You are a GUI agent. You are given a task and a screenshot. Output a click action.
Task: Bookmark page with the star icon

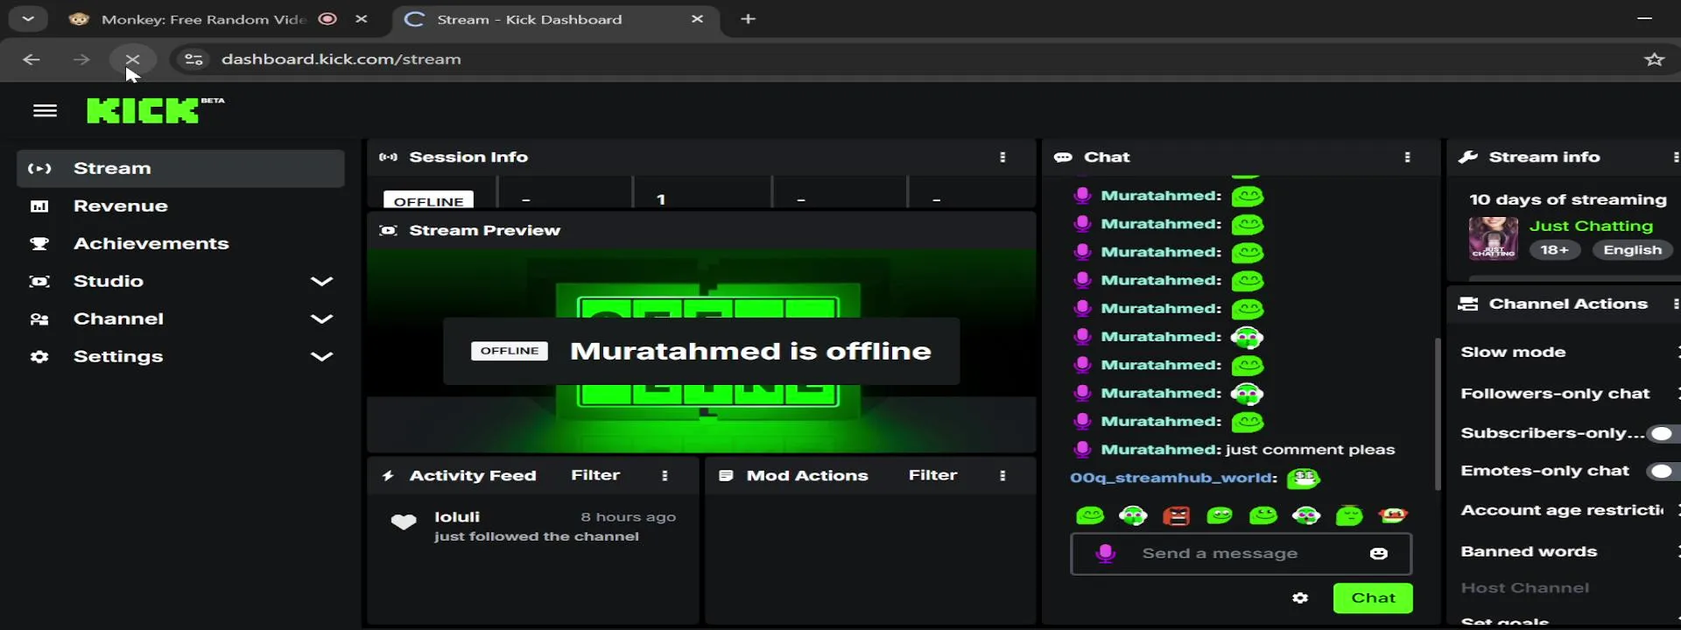pos(1654,59)
